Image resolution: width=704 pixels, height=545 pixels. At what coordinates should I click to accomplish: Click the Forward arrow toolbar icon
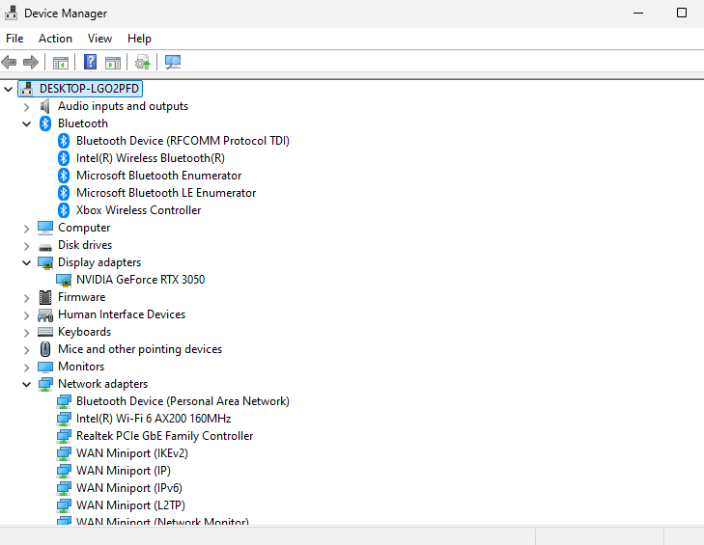click(31, 62)
